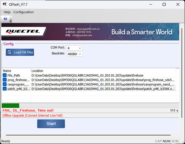Click the toolbar drag grip handle

coord(1,19)
